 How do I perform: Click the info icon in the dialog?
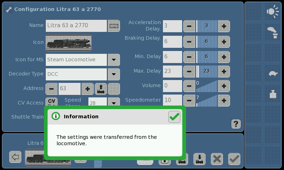[56, 116]
